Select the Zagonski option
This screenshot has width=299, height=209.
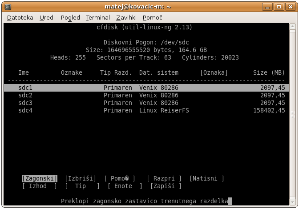point(40,178)
